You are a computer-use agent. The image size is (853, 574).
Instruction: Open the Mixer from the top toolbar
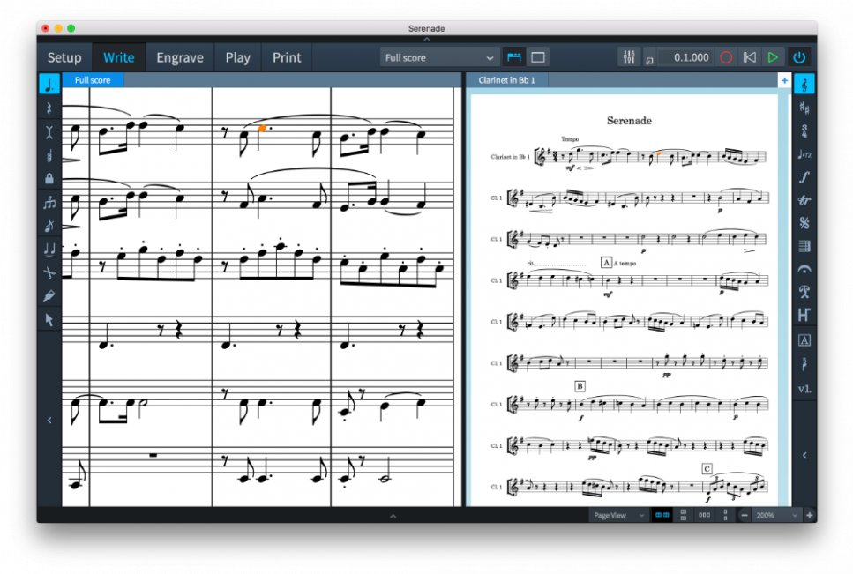pos(629,56)
